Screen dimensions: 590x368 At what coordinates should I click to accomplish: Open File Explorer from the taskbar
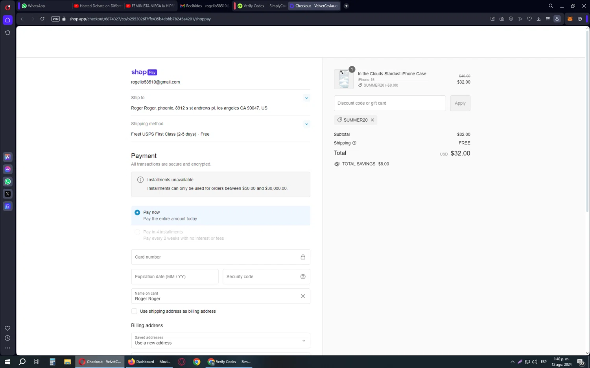[x=67, y=362]
